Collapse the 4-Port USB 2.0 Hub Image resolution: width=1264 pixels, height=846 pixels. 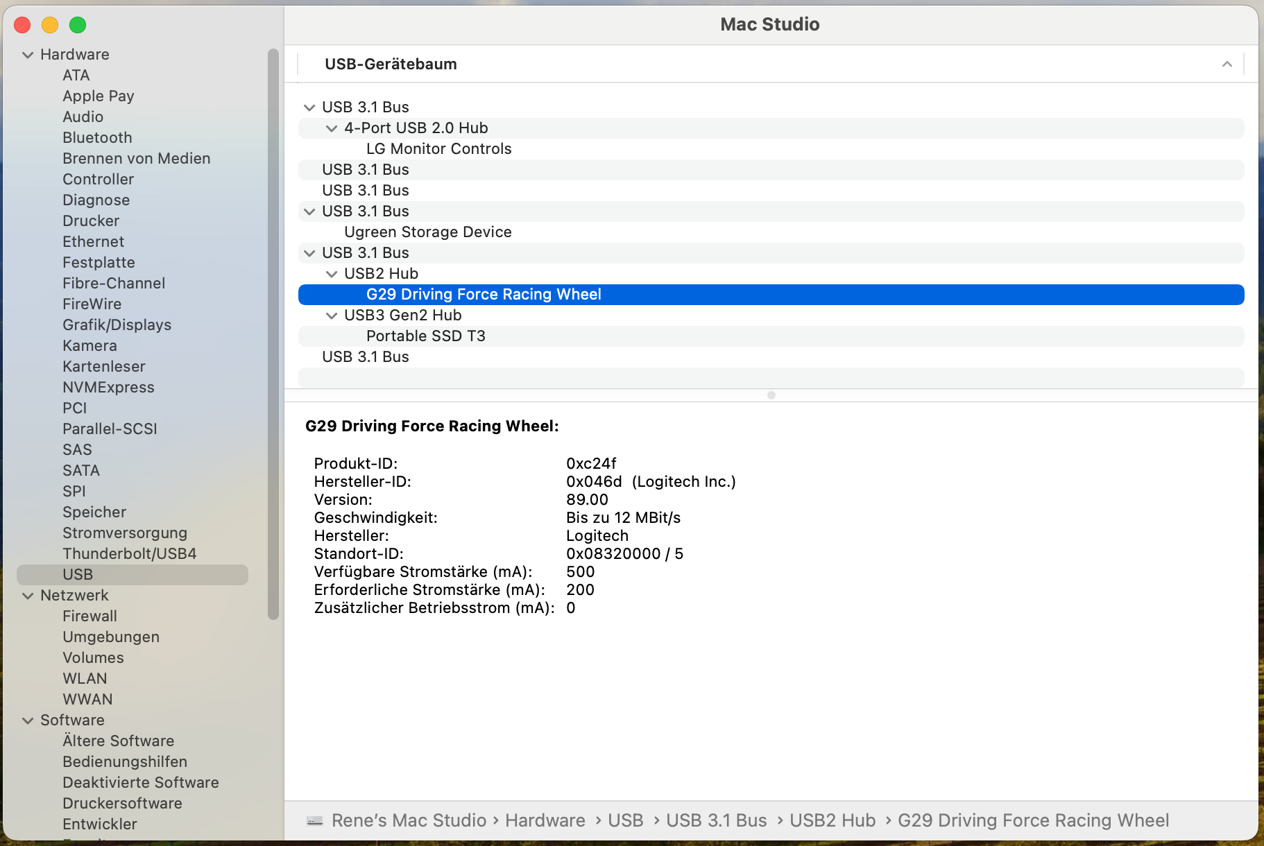pos(332,128)
